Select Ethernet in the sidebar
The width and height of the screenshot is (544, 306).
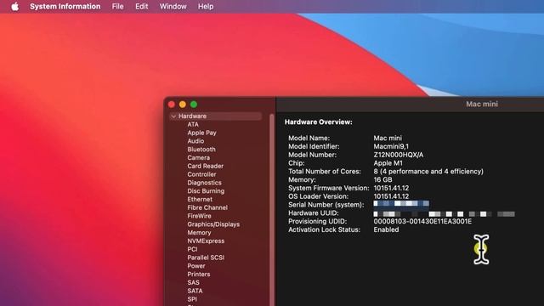(x=200, y=199)
